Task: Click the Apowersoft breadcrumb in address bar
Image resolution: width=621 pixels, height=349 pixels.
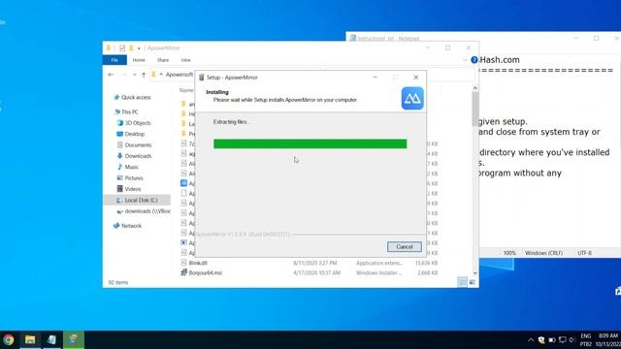Action: 179,75
